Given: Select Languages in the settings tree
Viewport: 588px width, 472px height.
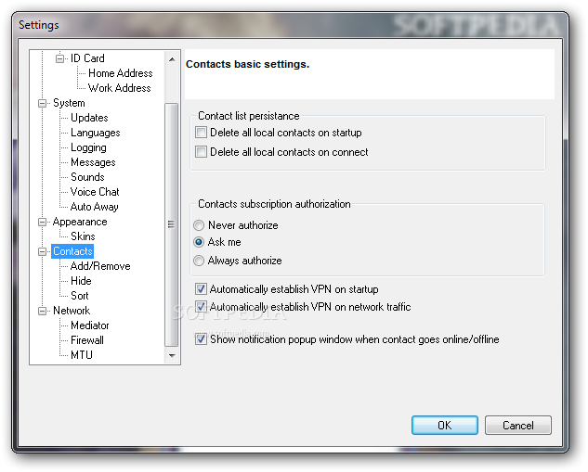Looking at the screenshot, I should [96, 133].
